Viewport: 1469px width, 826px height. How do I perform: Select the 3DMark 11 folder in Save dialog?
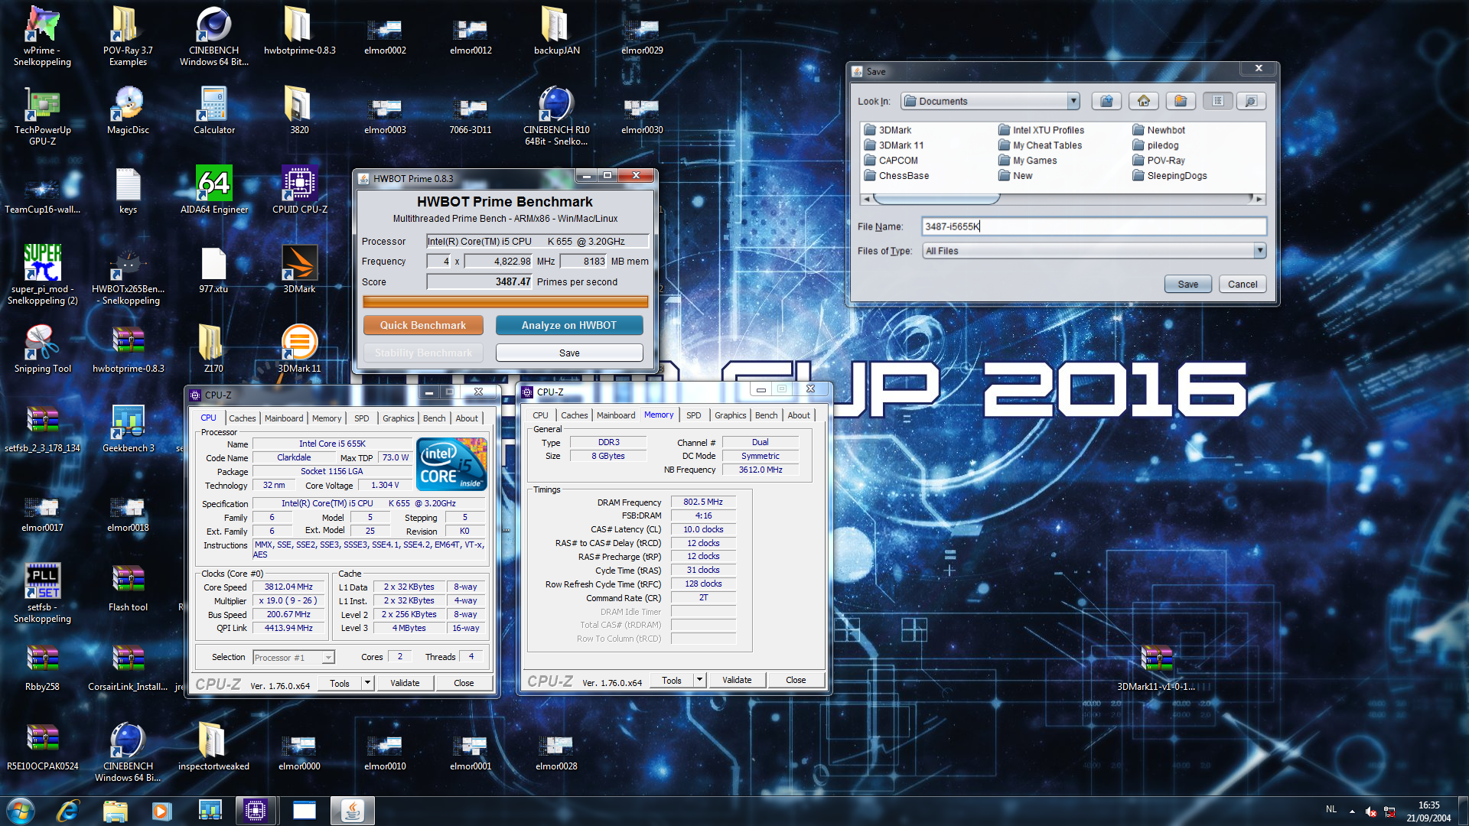click(894, 145)
